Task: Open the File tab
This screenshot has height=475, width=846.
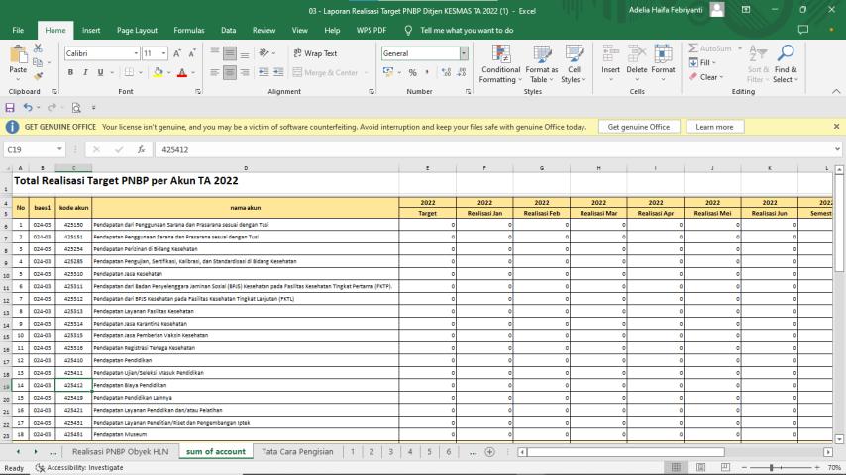Action: coord(18,31)
